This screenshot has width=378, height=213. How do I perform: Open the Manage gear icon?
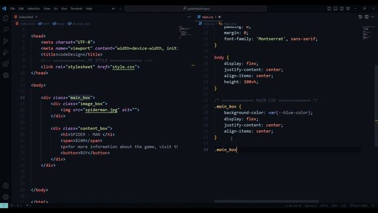(x=5, y=197)
